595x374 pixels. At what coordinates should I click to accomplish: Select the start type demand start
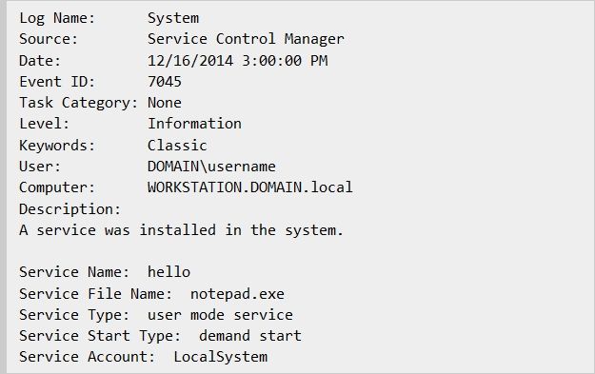point(250,336)
